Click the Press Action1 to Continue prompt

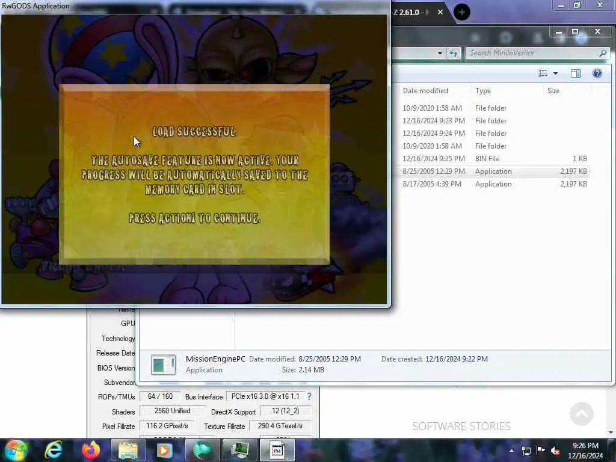click(x=194, y=218)
